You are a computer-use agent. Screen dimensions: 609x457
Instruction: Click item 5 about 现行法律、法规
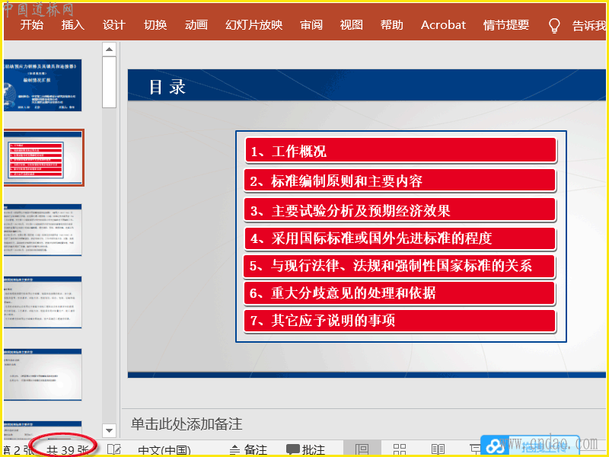[399, 266]
